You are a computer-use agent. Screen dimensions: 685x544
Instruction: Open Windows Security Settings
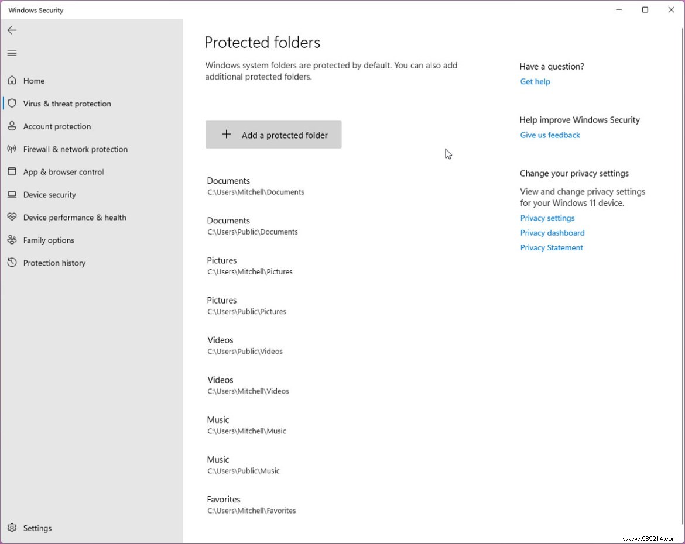(x=37, y=528)
